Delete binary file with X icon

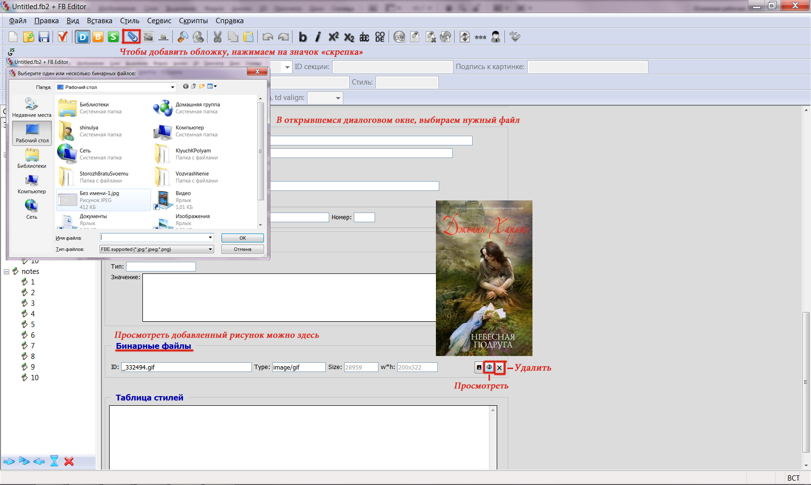(x=500, y=368)
